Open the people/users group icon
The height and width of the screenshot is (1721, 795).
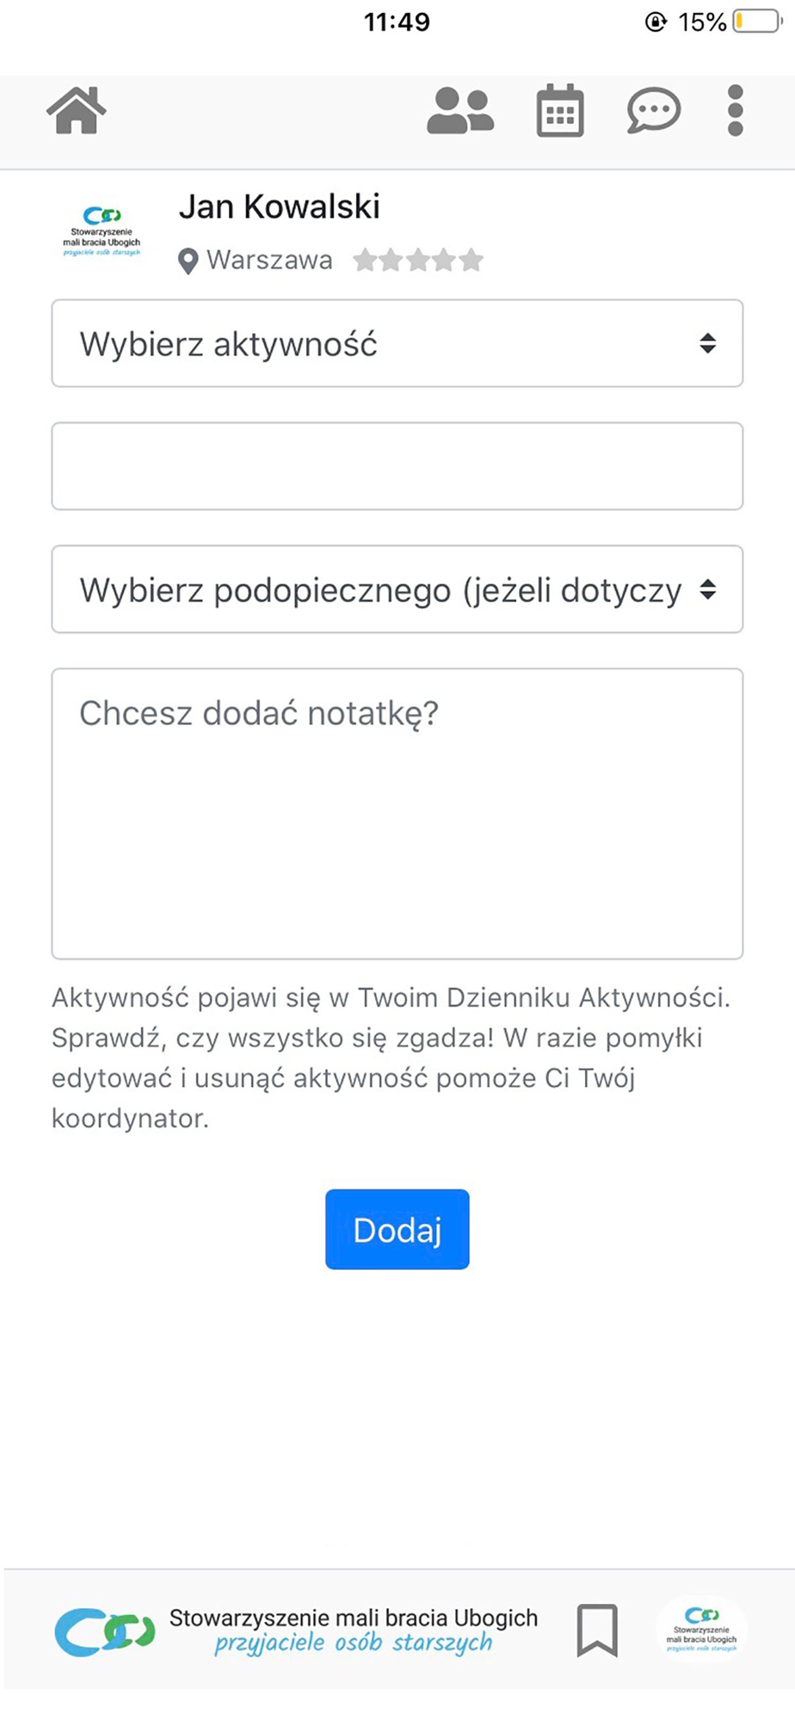[x=460, y=111]
